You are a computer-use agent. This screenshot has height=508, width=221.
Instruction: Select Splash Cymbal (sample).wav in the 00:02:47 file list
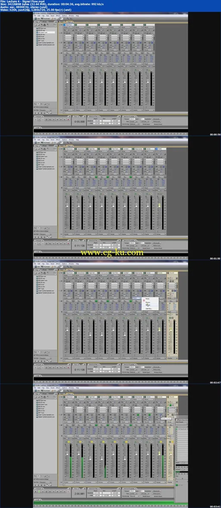tap(46, 292)
